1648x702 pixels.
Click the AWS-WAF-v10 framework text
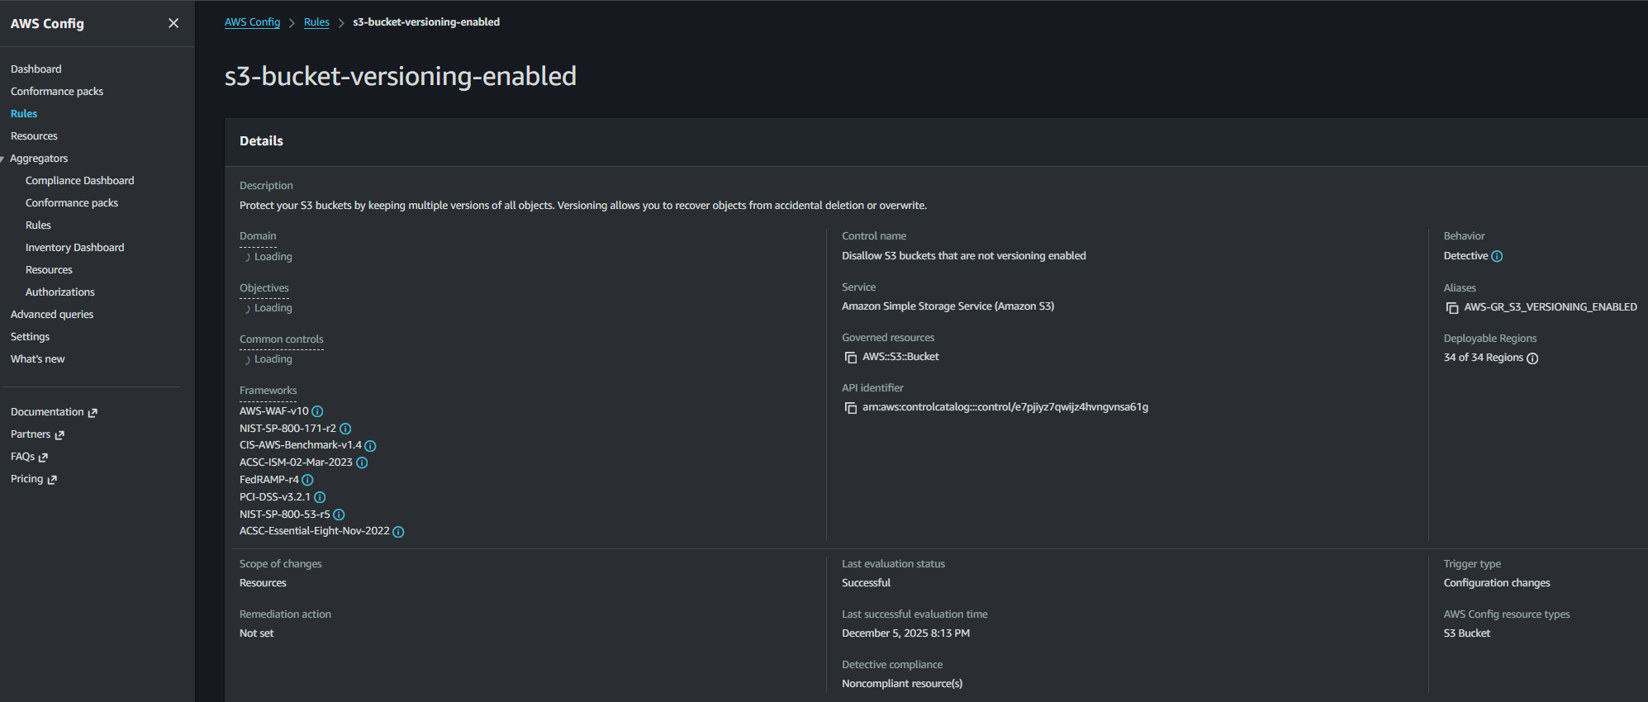pos(273,411)
